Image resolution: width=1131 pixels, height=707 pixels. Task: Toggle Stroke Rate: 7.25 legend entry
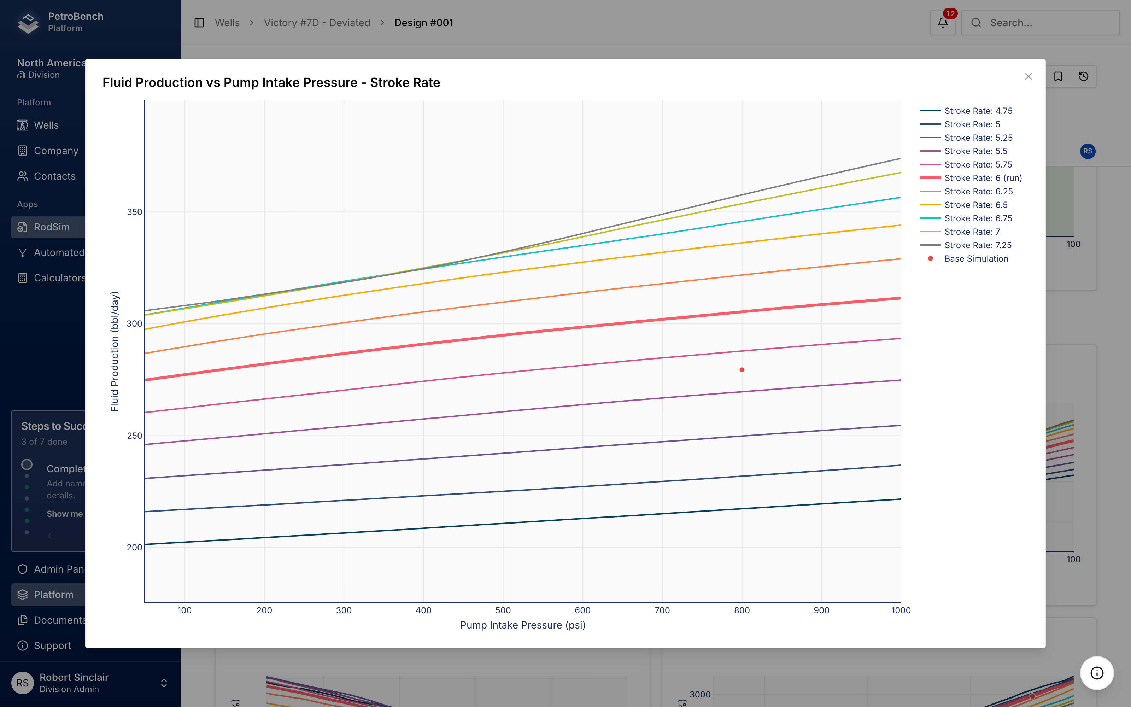[966, 245]
